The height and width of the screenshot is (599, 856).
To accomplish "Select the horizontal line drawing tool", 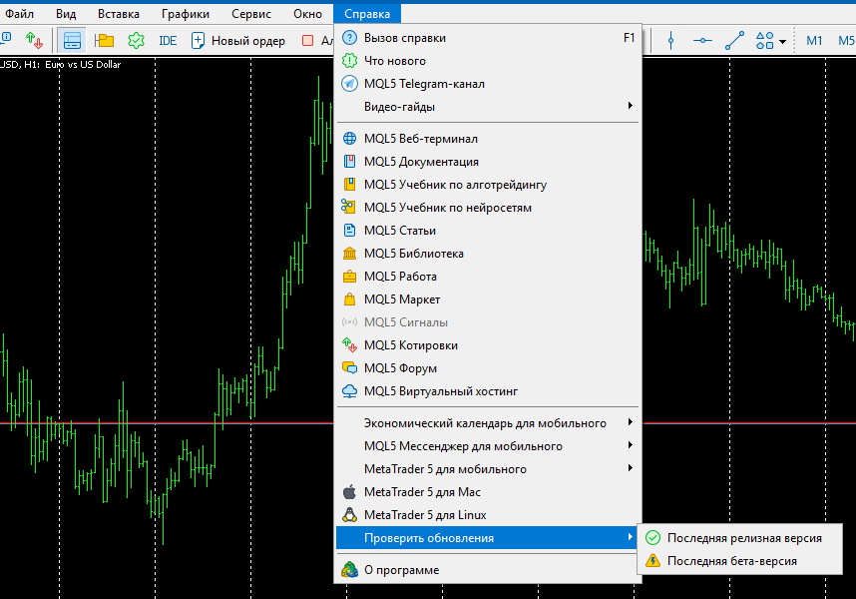I will (702, 40).
